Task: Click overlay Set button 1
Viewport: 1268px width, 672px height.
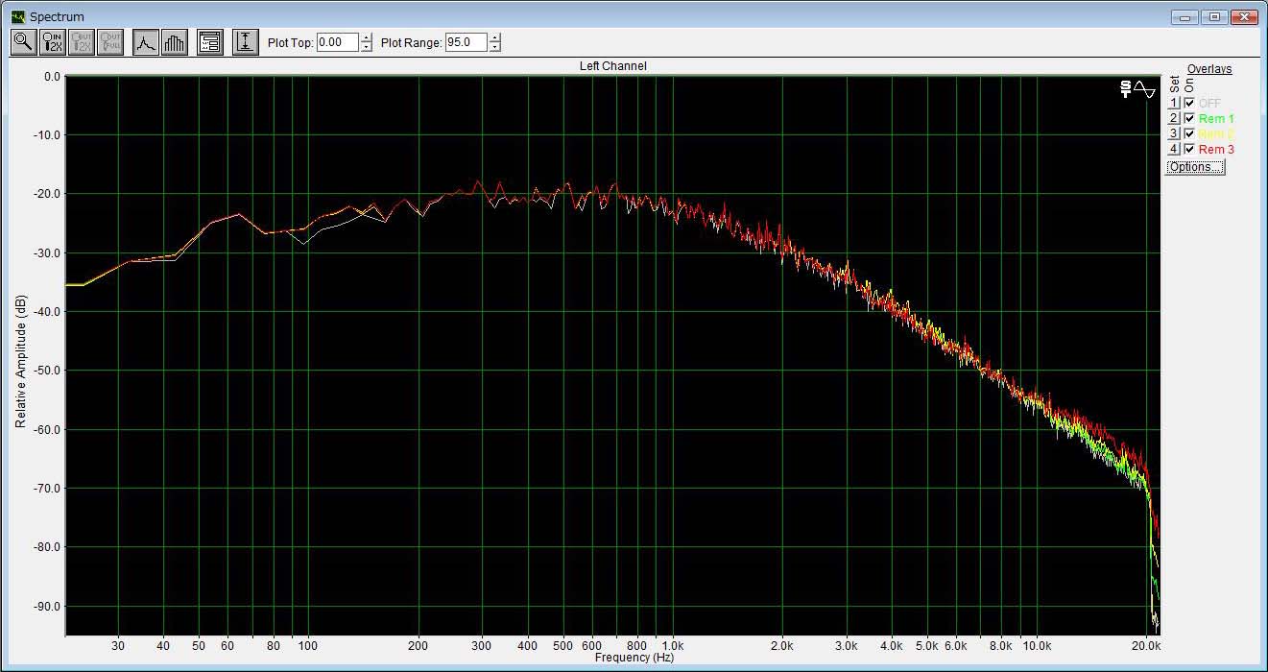Action: [1173, 103]
